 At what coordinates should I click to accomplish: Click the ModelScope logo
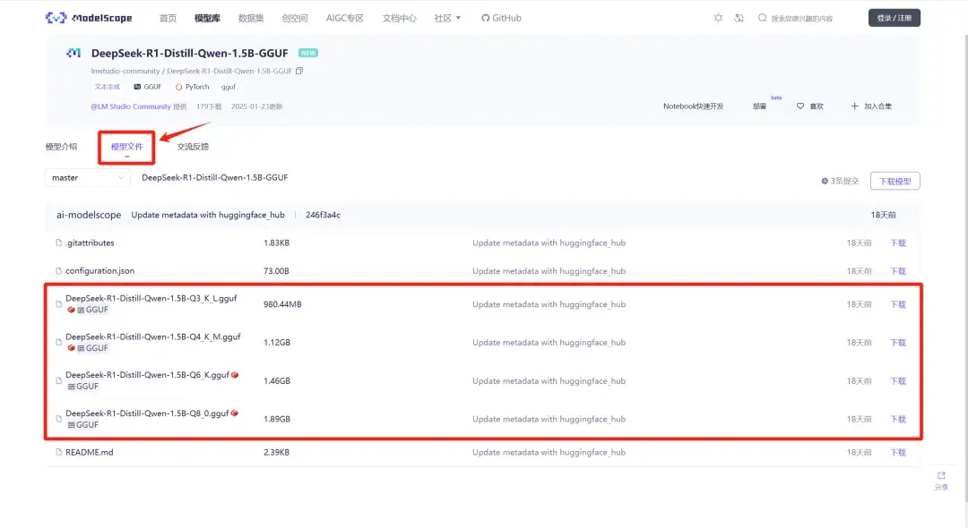pos(88,18)
